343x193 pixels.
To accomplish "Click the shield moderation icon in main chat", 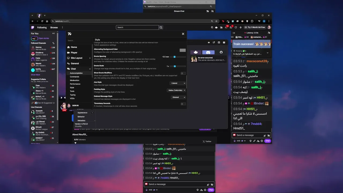I will [251, 141].
